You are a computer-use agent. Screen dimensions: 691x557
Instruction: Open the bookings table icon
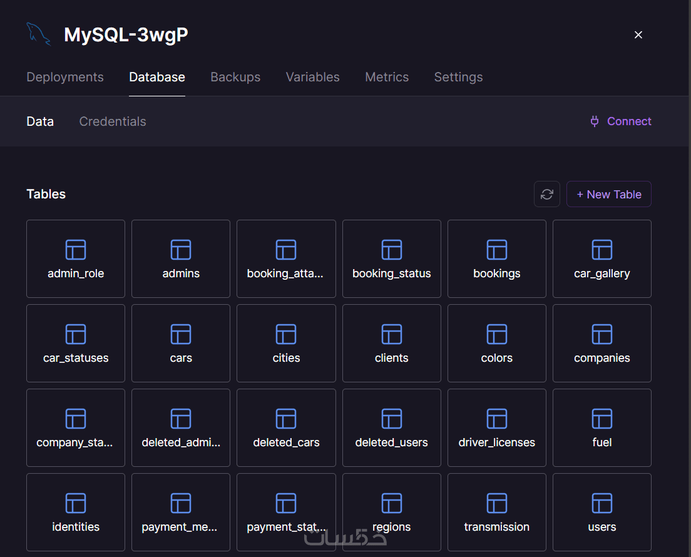(497, 250)
